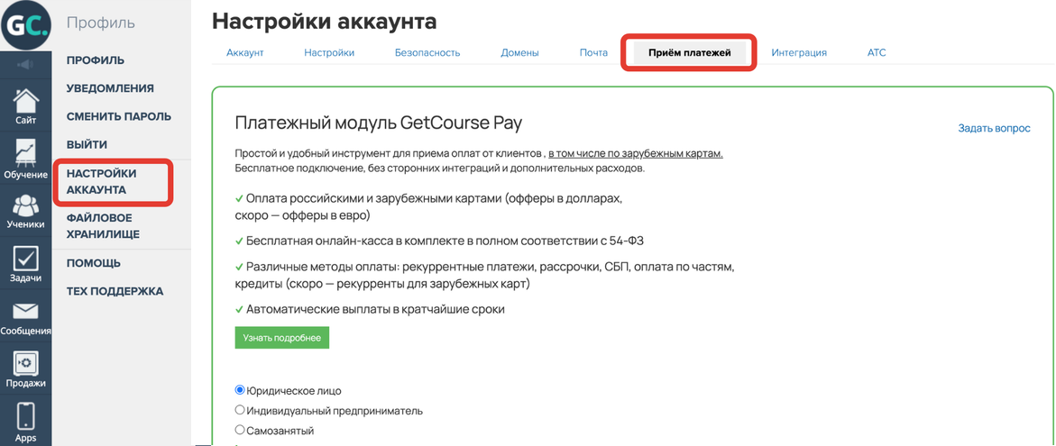Image resolution: width=1056 pixels, height=446 pixels.
Task: Click the green Узнать подробнее button
Action: 281,338
